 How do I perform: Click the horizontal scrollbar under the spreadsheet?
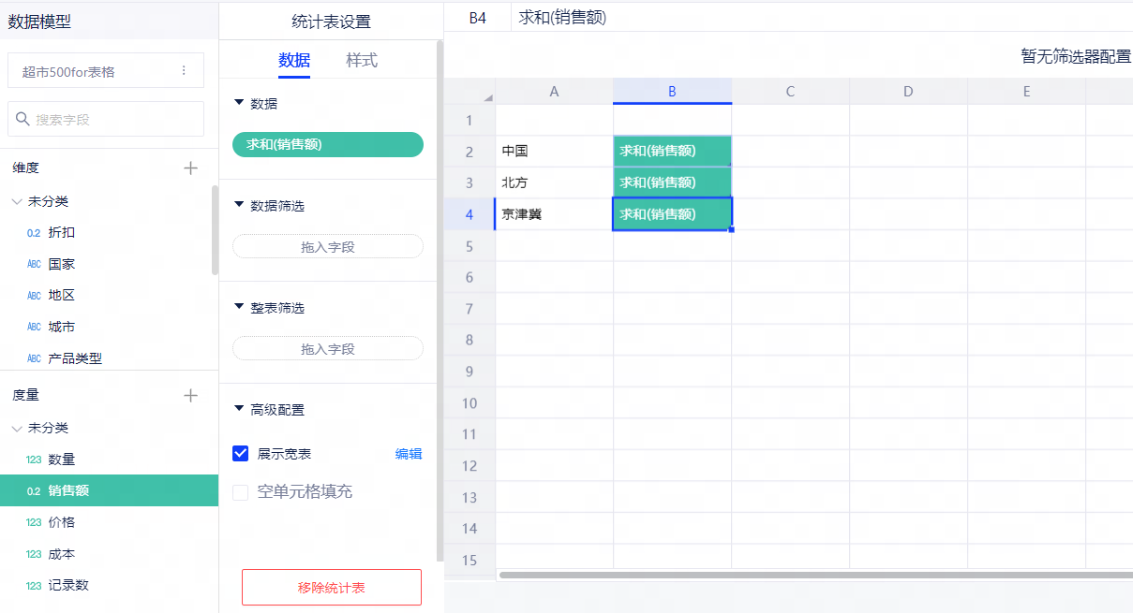point(806,575)
